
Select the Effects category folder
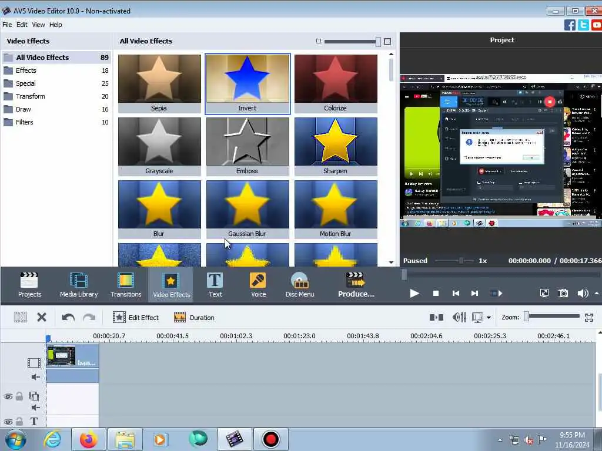pos(56,70)
